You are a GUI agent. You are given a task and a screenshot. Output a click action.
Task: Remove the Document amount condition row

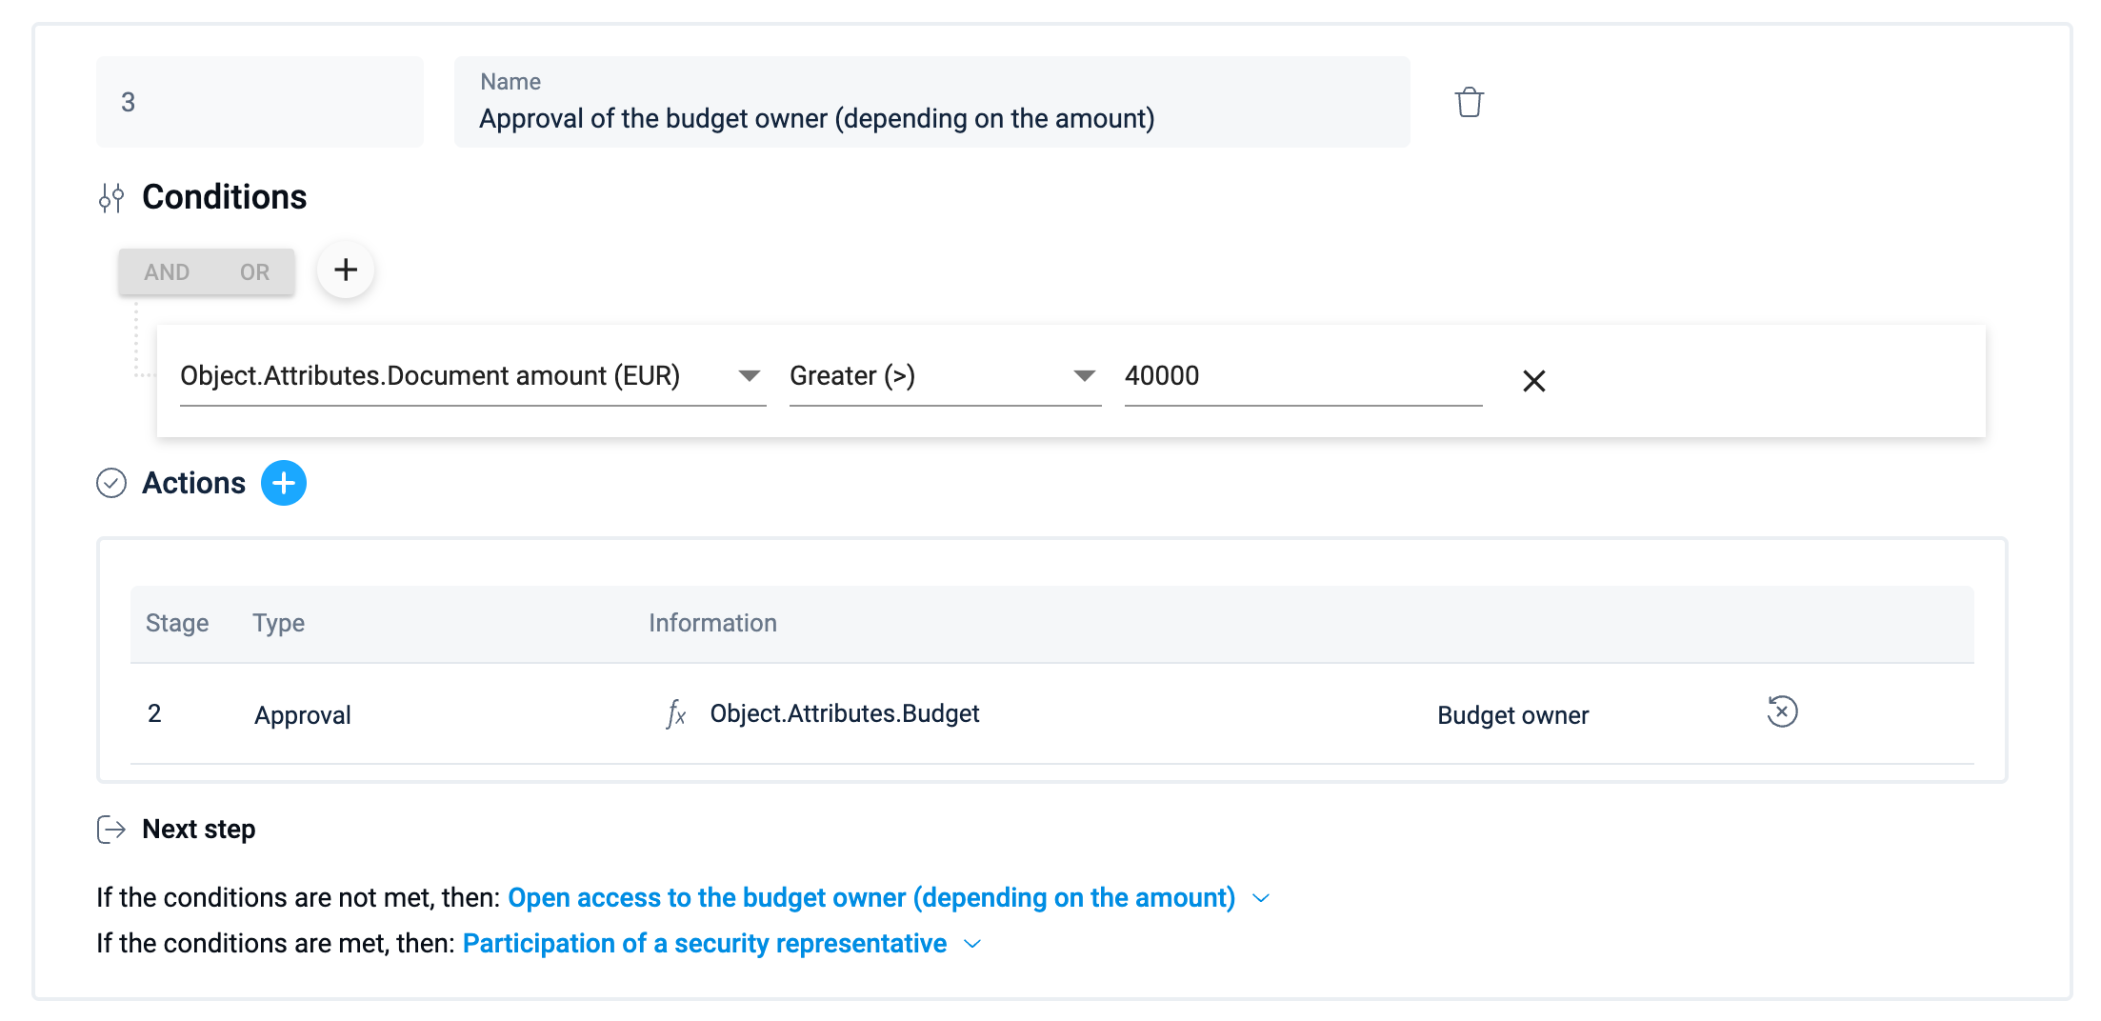[1533, 381]
